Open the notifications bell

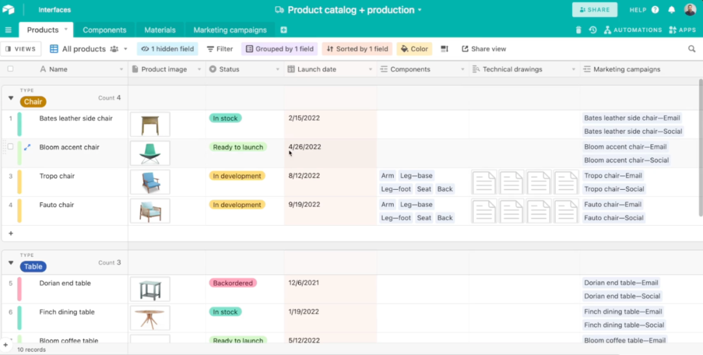pos(671,10)
